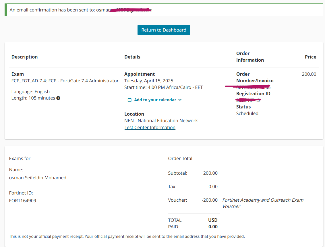
Task: Expand the chevron after Add to your calendar
Action: tap(180, 100)
